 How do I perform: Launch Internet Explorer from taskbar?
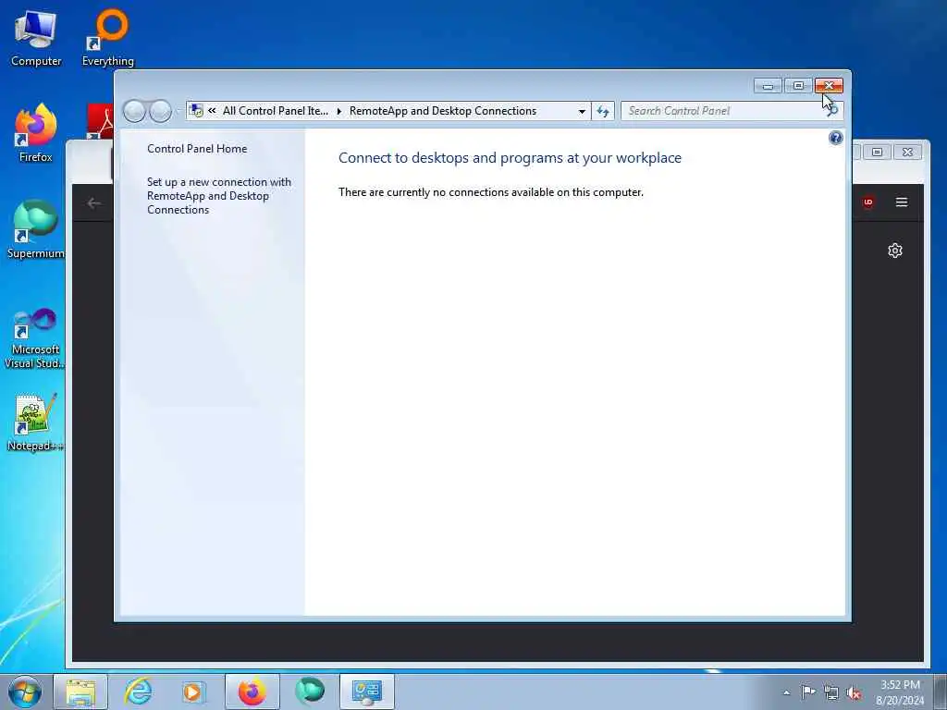[x=138, y=692]
